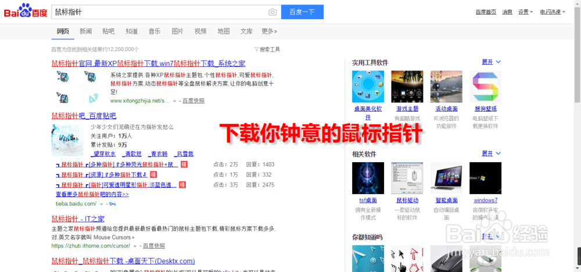Open the 桌面美化软件 text link

(368, 113)
